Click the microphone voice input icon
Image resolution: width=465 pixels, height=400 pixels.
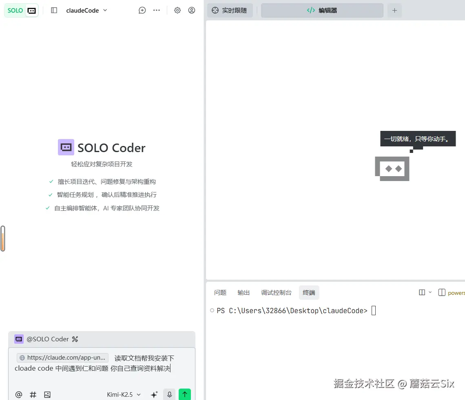(169, 394)
